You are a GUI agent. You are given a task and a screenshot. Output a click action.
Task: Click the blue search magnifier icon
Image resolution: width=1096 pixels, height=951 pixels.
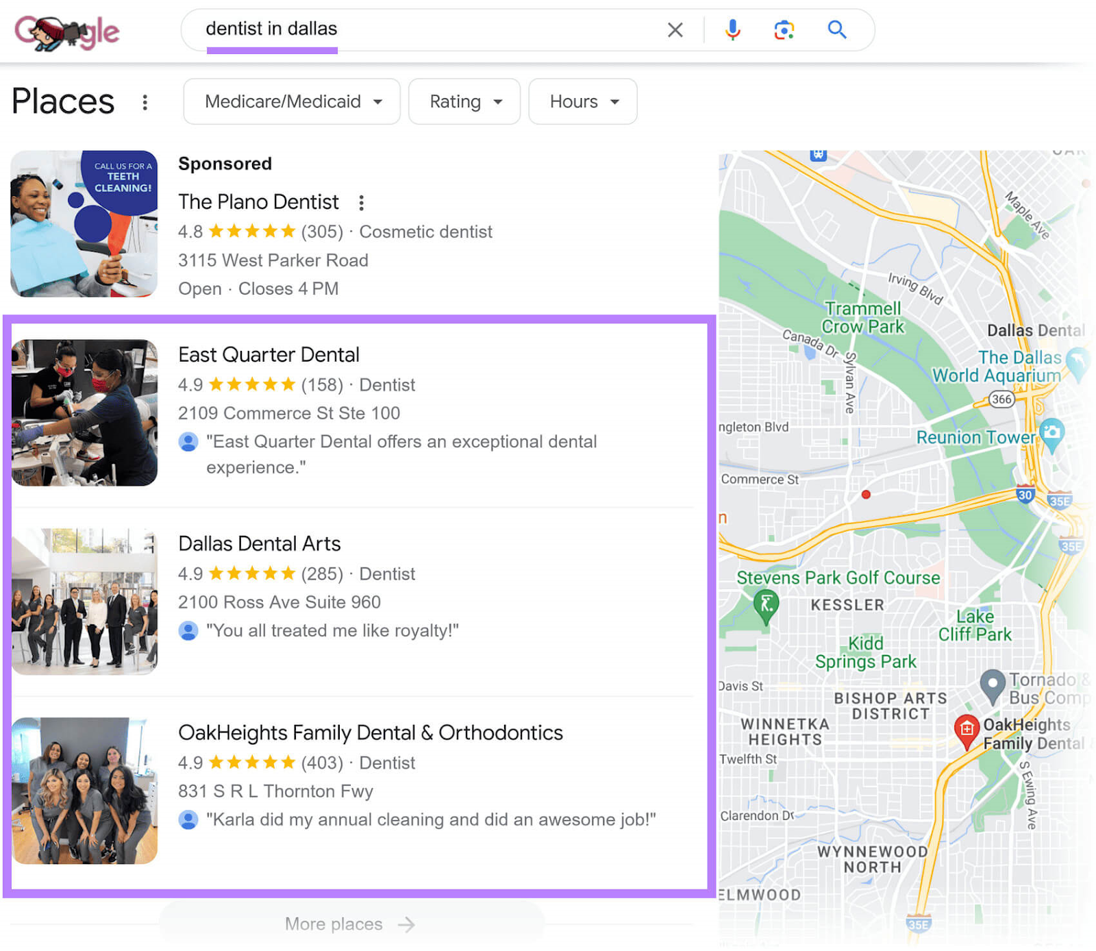(x=836, y=29)
